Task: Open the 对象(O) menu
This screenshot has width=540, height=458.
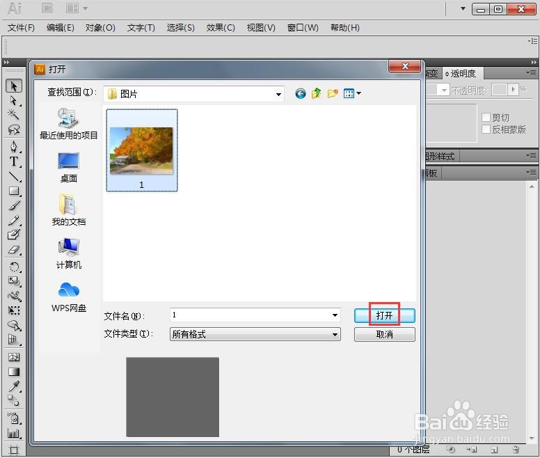Action: click(x=100, y=28)
